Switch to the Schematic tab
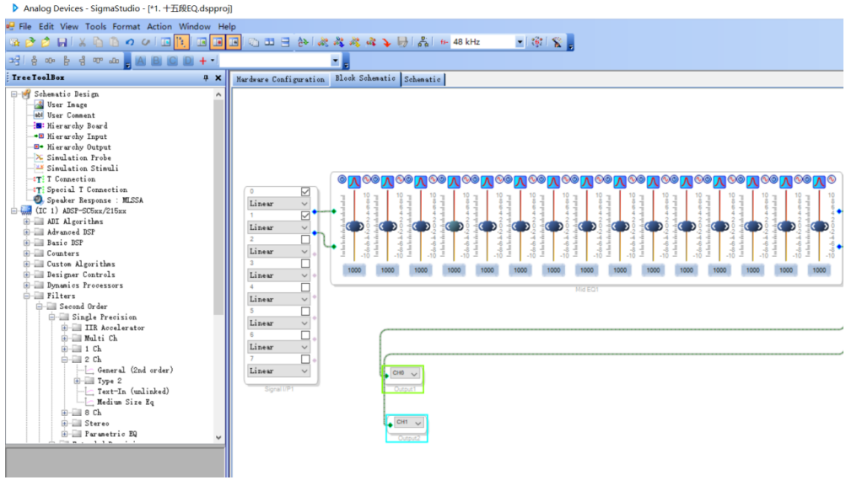 [423, 79]
